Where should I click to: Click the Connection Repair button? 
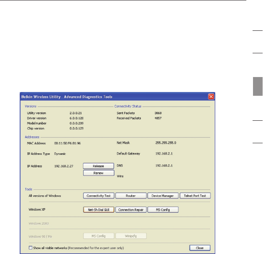pos(130,209)
